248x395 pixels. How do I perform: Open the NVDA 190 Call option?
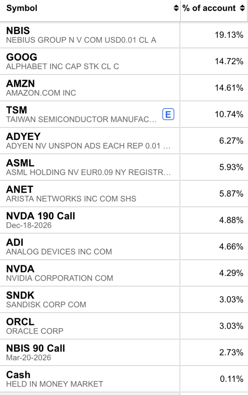(x=40, y=216)
